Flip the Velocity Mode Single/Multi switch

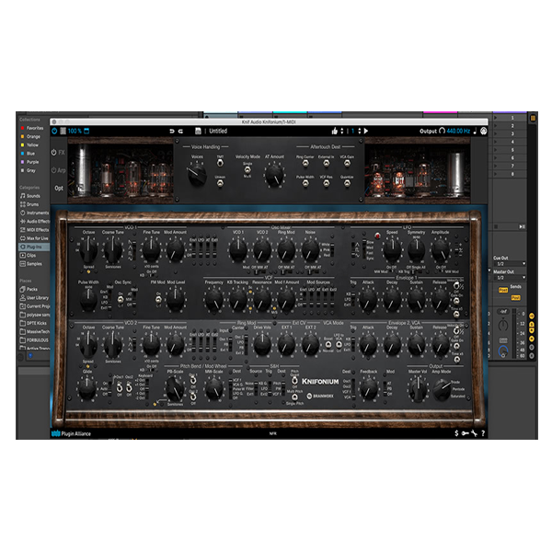coord(247,169)
